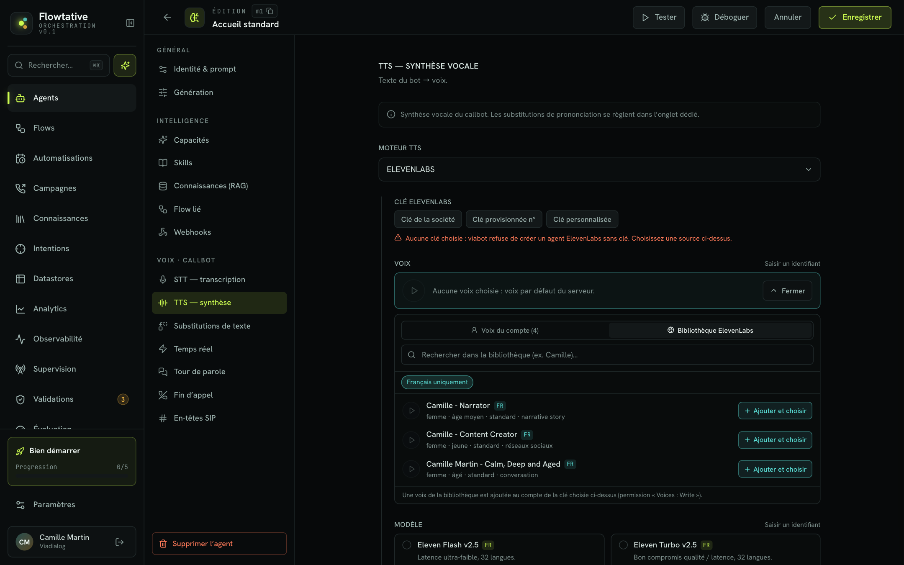
Task: Click the logout icon next to Camille Martin
Action: 120,542
